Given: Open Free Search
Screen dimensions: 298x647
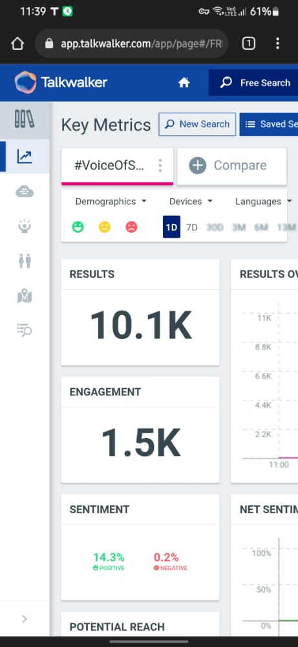Looking at the screenshot, I should pos(253,83).
